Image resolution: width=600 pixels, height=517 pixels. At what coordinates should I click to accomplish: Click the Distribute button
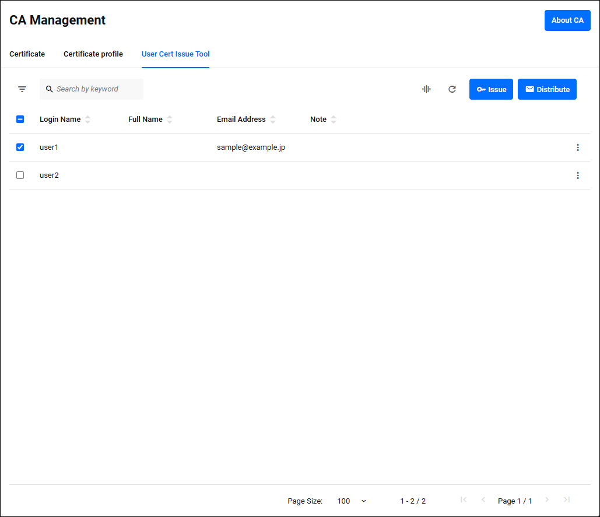547,89
